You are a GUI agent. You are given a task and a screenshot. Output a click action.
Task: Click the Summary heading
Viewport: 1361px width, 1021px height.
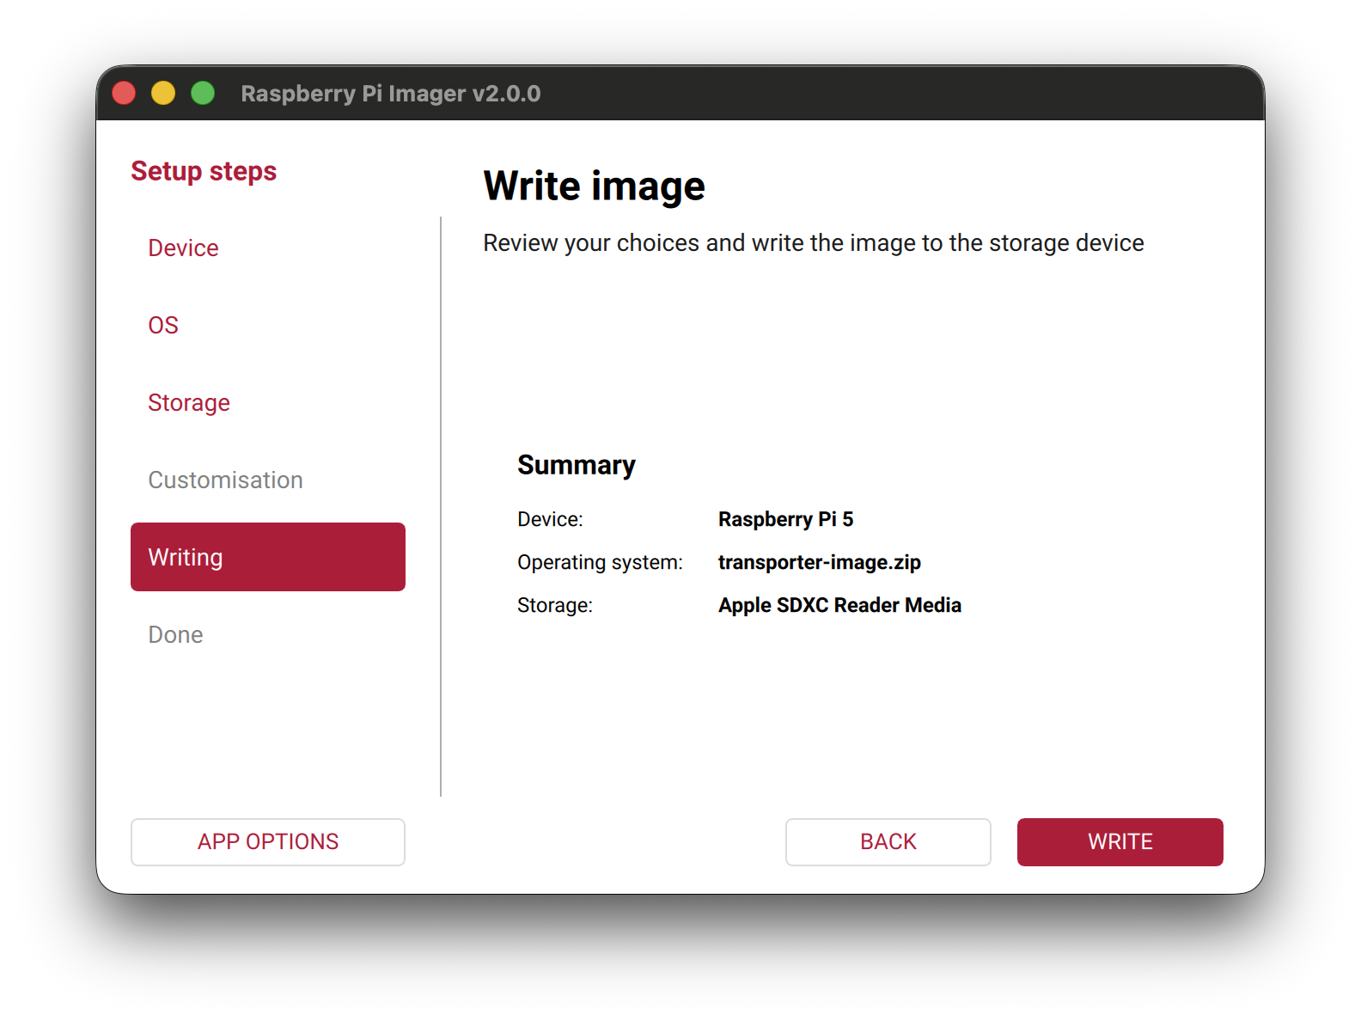click(x=577, y=465)
